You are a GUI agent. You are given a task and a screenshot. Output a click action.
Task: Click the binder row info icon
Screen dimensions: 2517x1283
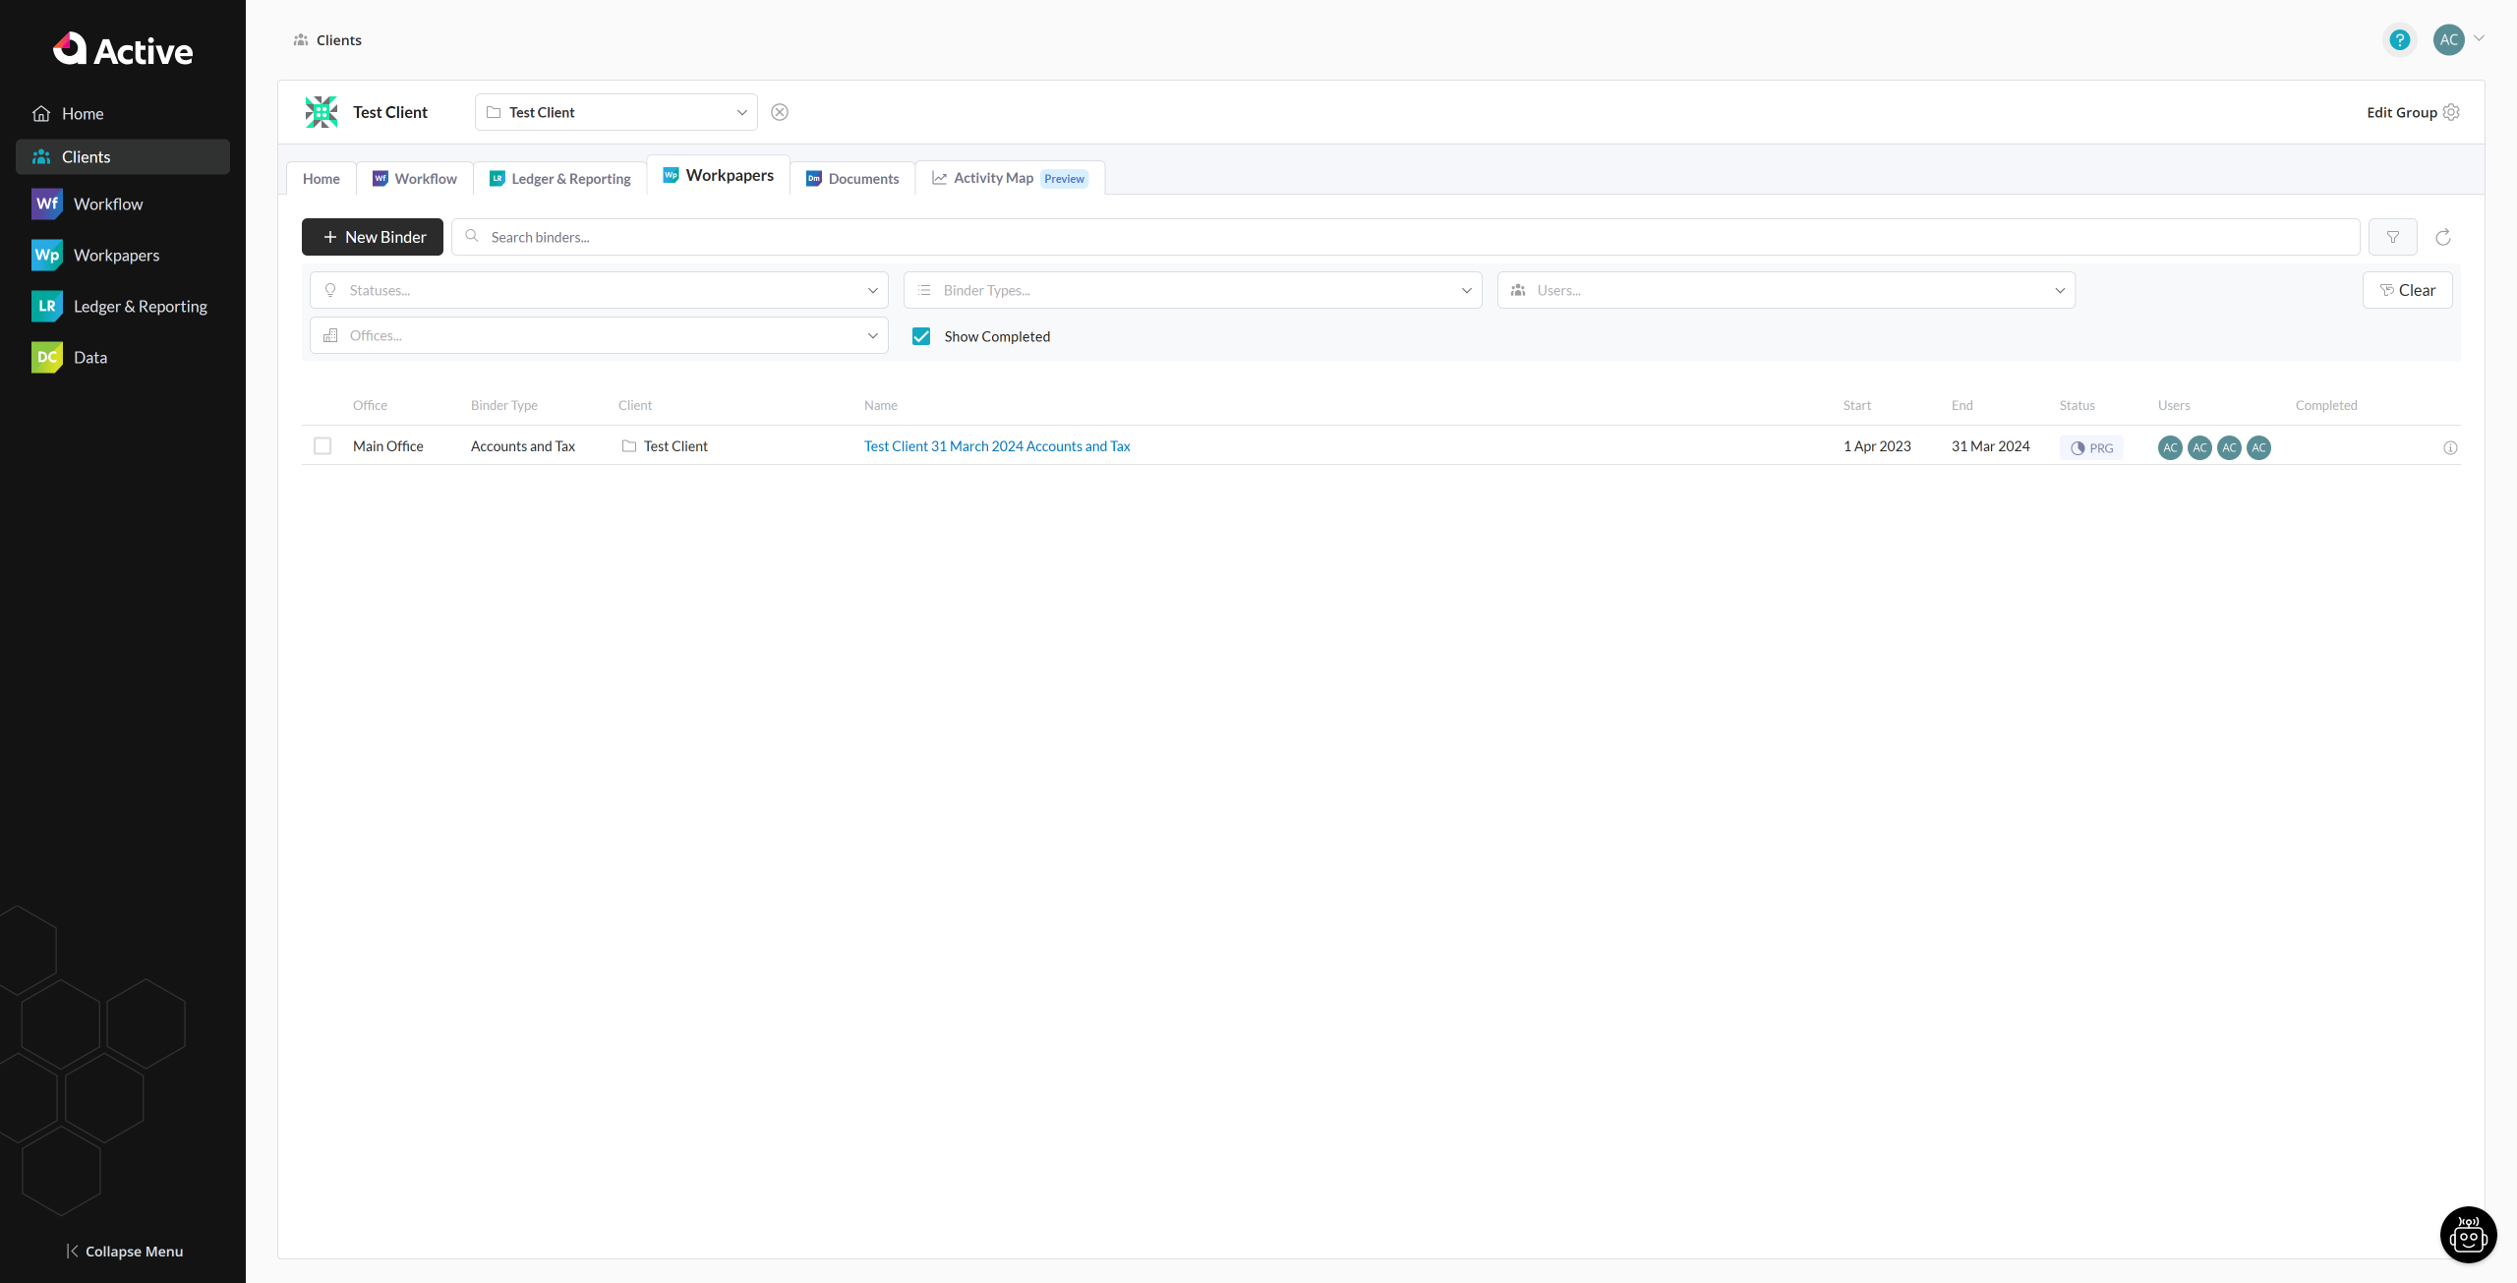tap(2450, 447)
